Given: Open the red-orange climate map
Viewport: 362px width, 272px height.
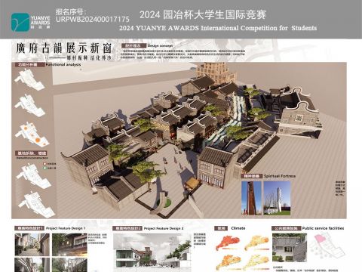Looking at the screenshot, I should [228, 243].
